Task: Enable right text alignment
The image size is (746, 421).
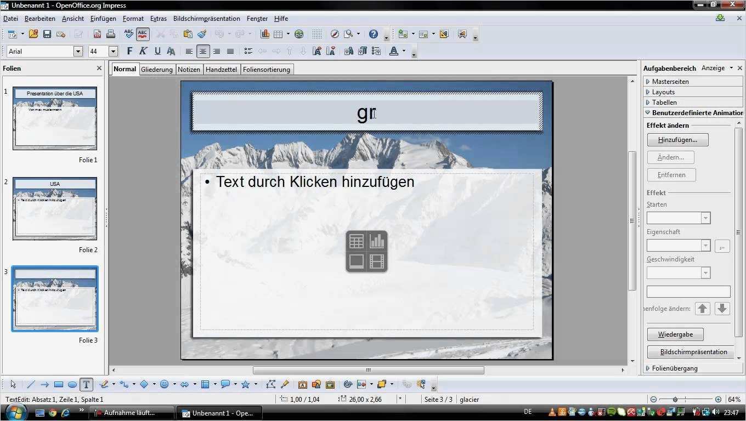Action: (217, 51)
